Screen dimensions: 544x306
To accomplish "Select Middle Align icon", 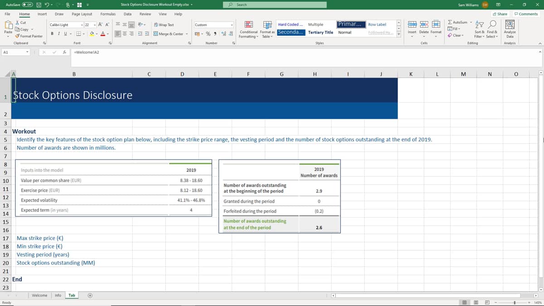I will [x=124, y=24].
